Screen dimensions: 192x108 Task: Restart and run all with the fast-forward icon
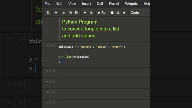click(x=124, y=13)
